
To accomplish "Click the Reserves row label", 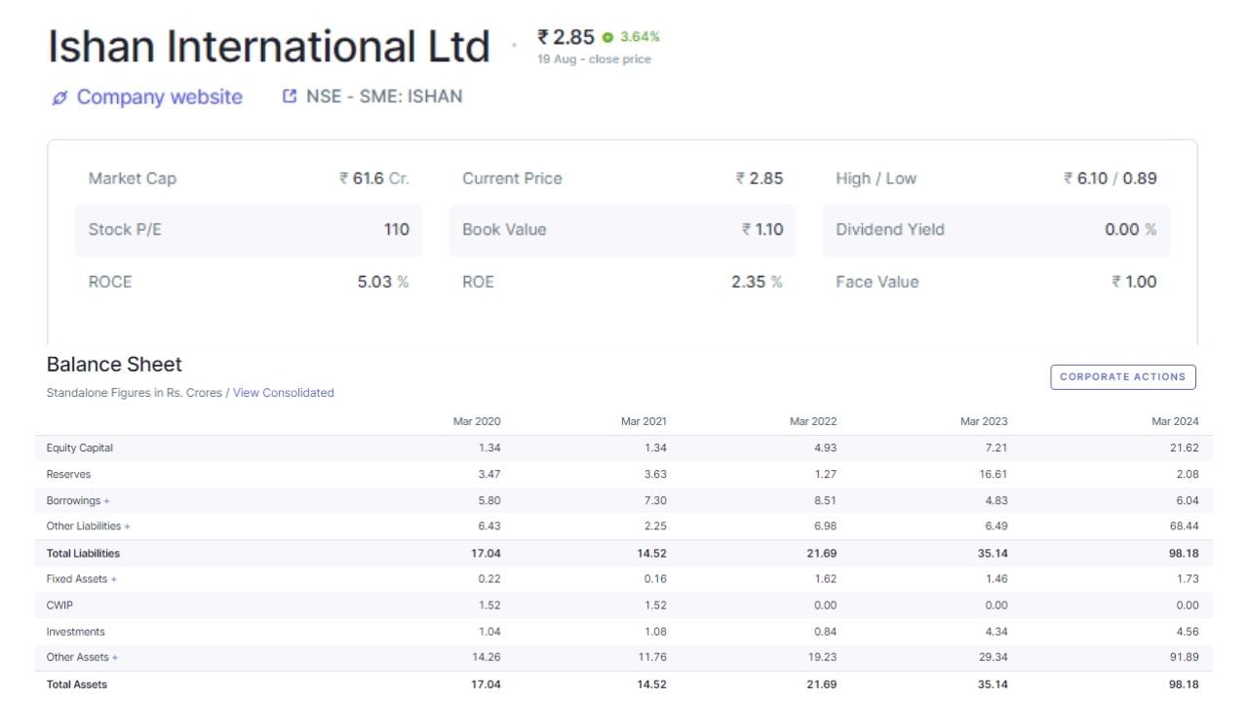I will point(68,475).
